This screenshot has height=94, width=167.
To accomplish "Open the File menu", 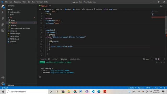I will 6,2.
